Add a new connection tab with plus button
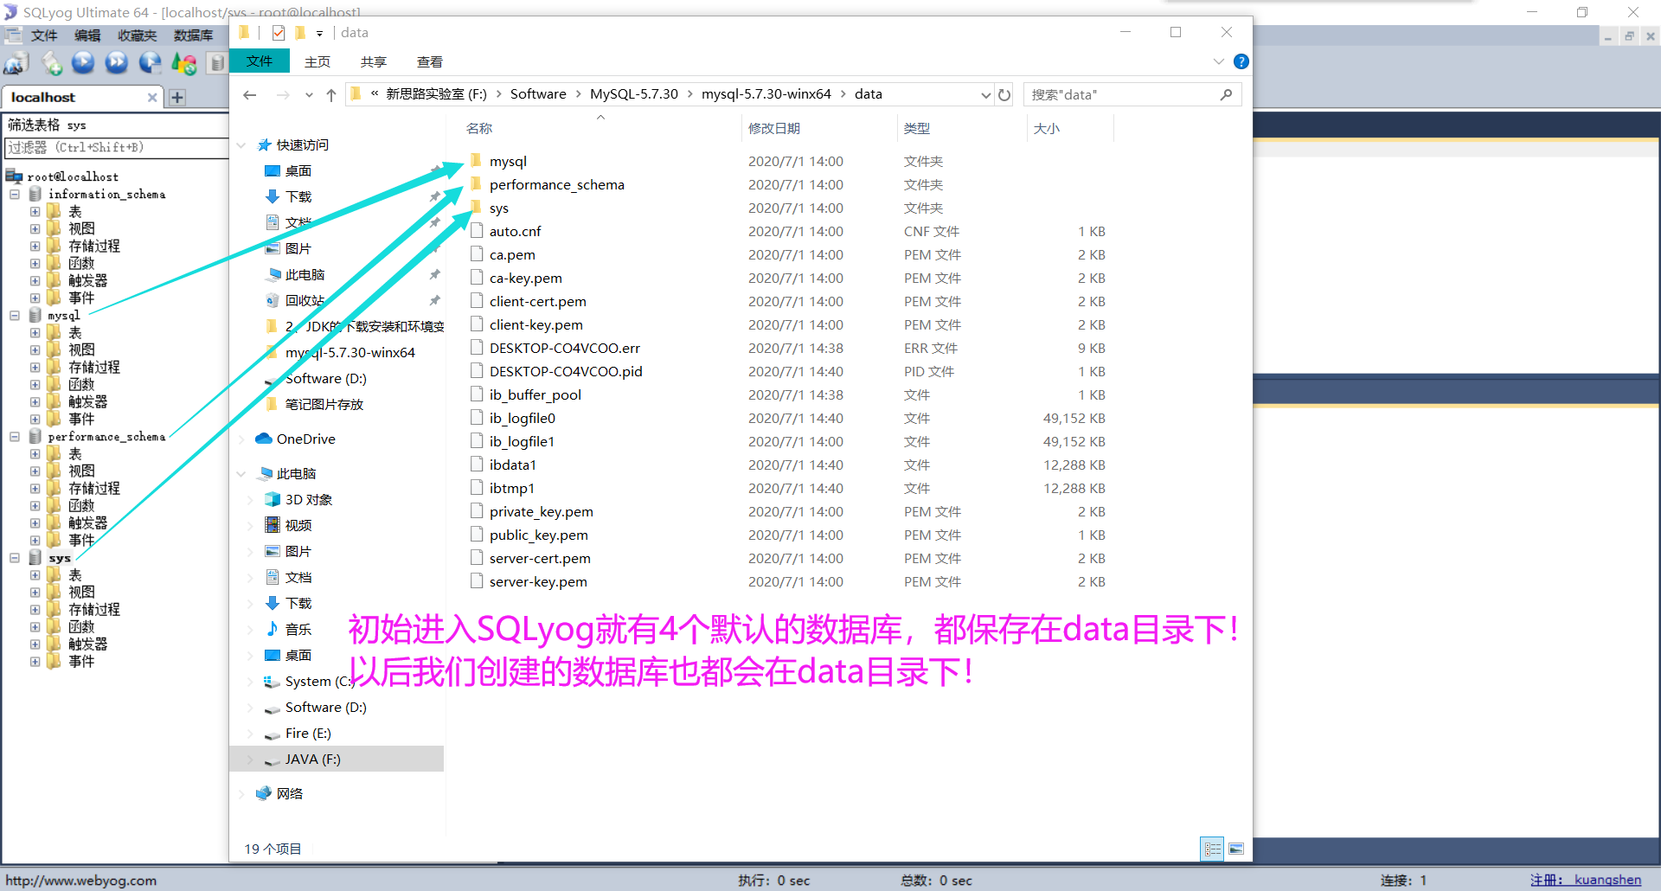The width and height of the screenshot is (1661, 891). pos(177,97)
